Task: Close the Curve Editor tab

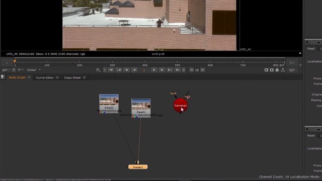Action: tap(57, 77)
